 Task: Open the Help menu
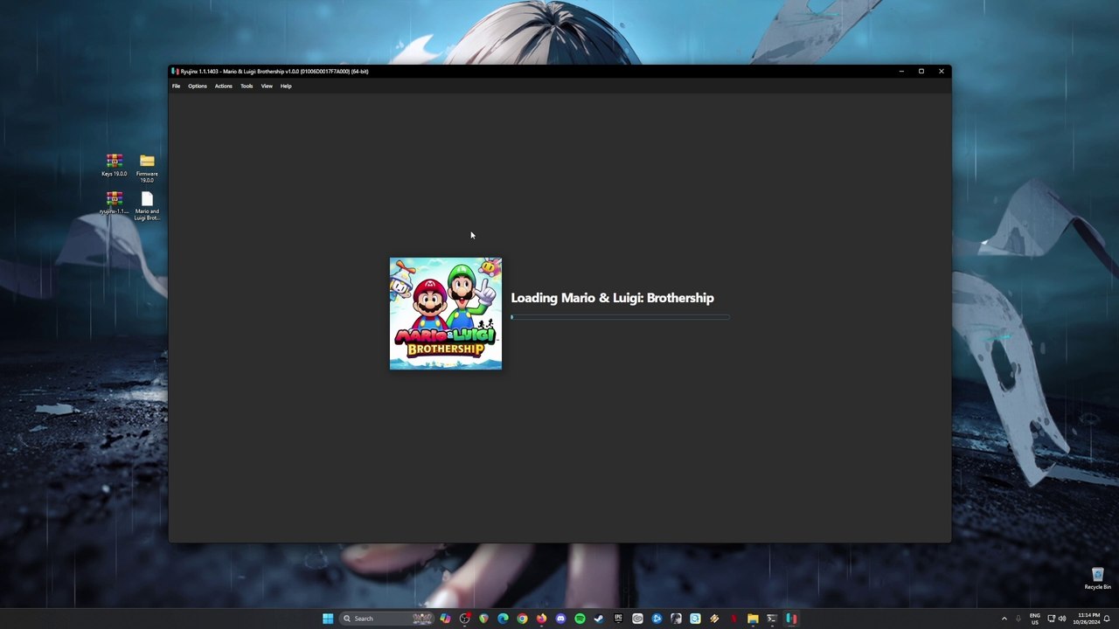[x=286, y=86]
